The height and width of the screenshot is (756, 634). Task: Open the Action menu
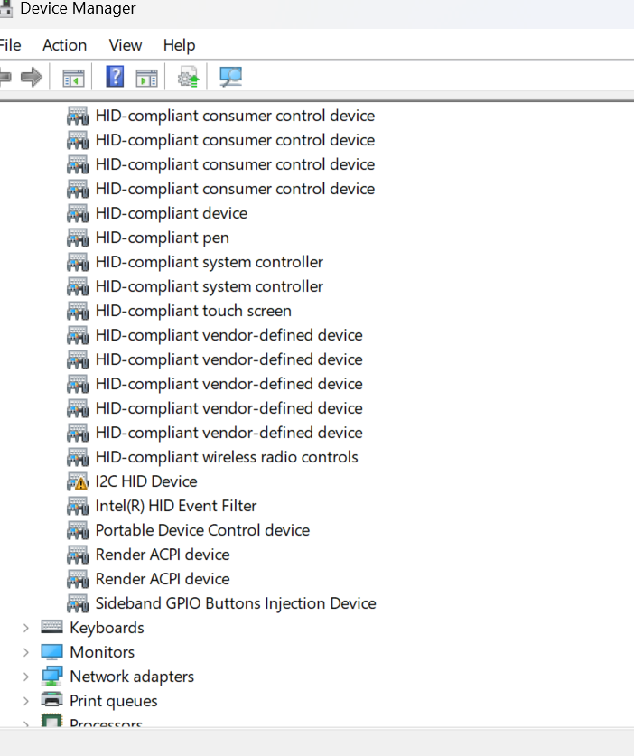point(64,45)
